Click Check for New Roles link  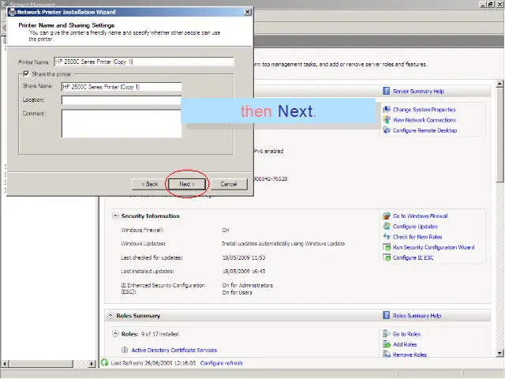(417, 237)
